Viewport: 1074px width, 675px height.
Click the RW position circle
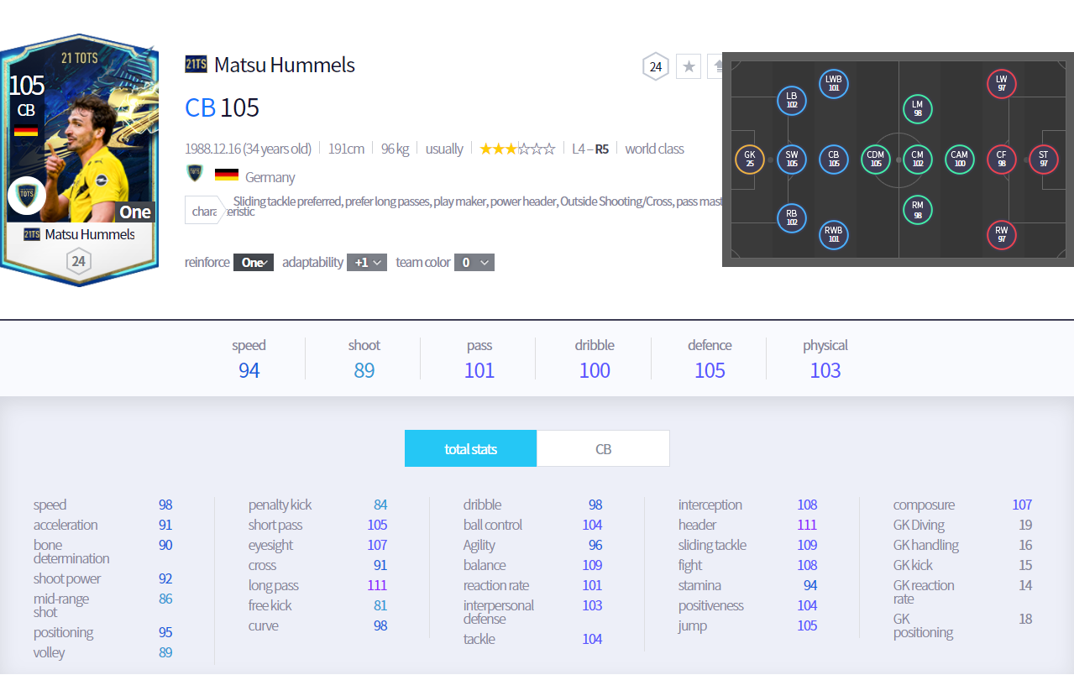pyautogui.click(x=1001, y=234)
